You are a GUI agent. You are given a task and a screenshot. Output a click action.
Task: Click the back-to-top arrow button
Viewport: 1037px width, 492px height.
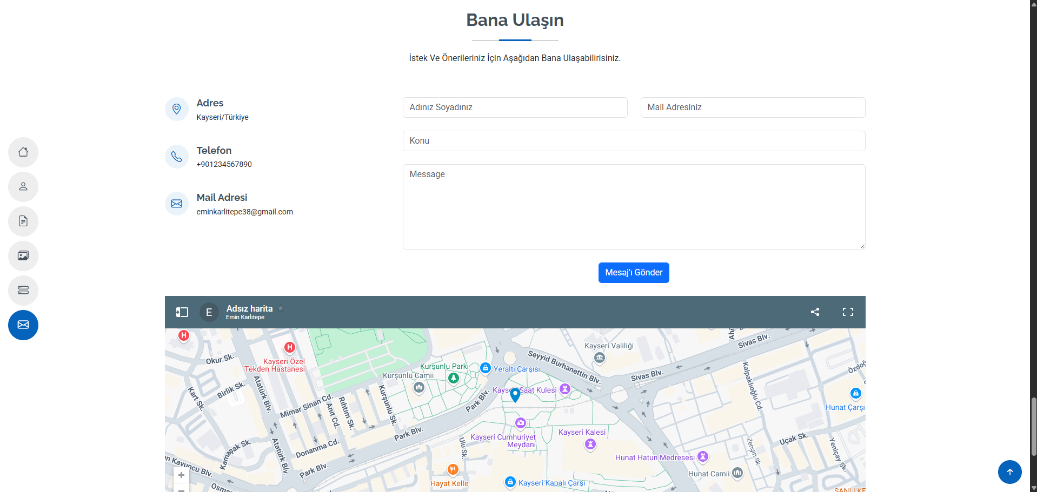[x=1010, y=472]
